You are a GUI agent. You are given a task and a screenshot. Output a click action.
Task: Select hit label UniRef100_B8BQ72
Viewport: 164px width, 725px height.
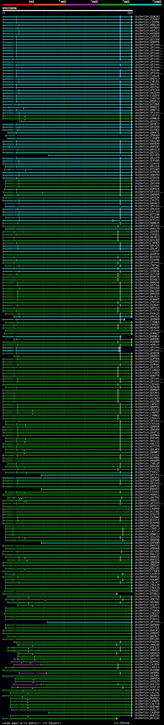147,107
